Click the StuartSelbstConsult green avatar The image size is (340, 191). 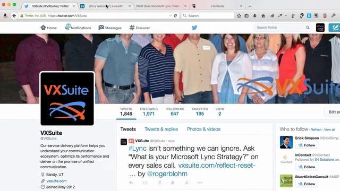(286, 181)
